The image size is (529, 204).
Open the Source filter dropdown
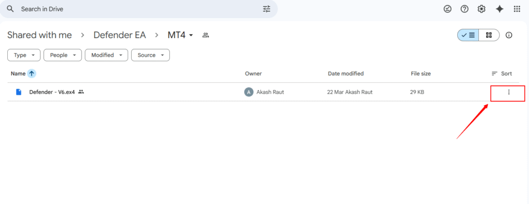(x=150, y=55)
